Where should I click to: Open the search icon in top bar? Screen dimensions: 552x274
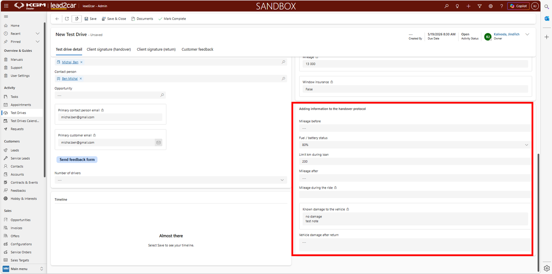pyautogui.click(x=446, y=6)
